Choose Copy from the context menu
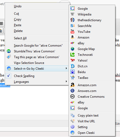 point(18,19)
